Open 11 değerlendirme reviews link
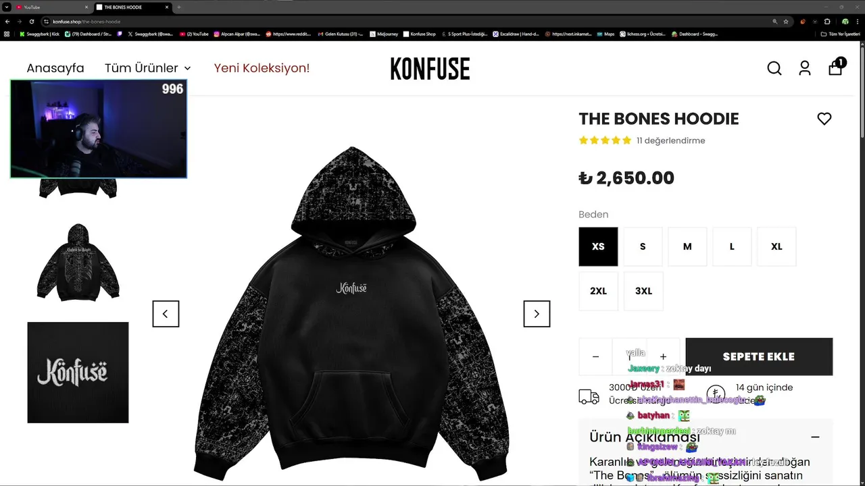This screenshot has height=486, width=865. (x=670, y=140)
